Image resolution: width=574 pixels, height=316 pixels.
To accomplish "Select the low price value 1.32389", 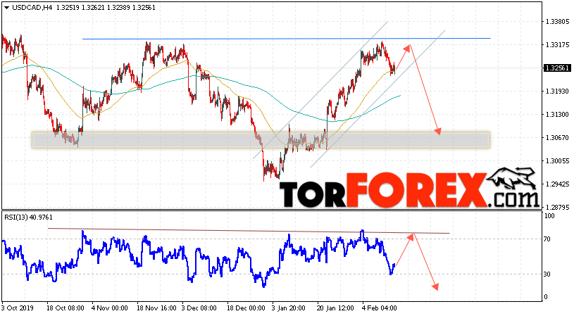I will pyautogui.click(x=118, y=7).
